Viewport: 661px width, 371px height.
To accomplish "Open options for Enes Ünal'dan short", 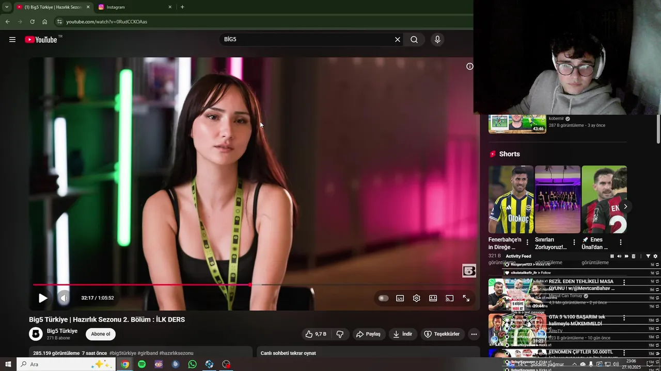I will tap(620, 242).
